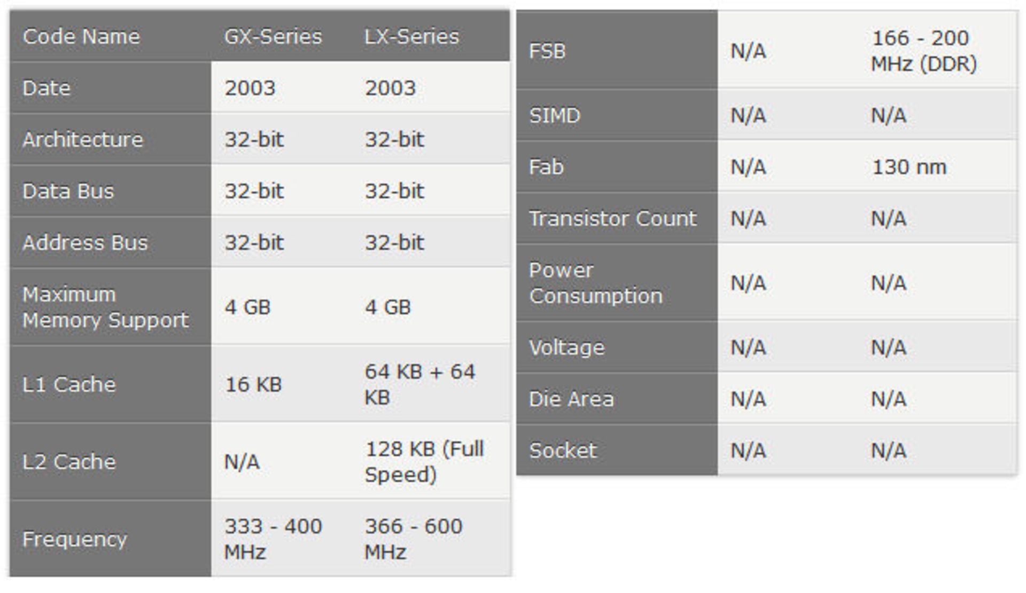Click the L1 Cache row label
1026x593 pixels.
click(x=69, y=384)
